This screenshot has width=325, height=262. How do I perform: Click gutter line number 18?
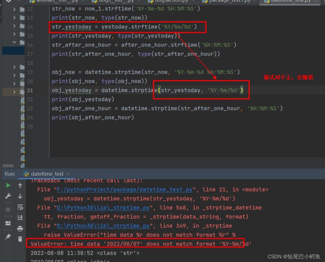[x=30, y=63]
